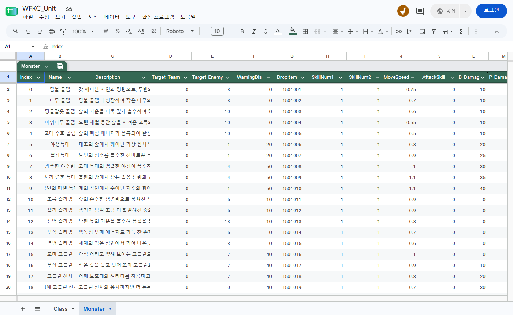Add a new sheet with plus button

pyautogui.click(x=23, y=309)
